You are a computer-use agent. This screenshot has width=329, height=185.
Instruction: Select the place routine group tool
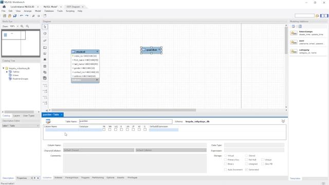coord(45,78)
